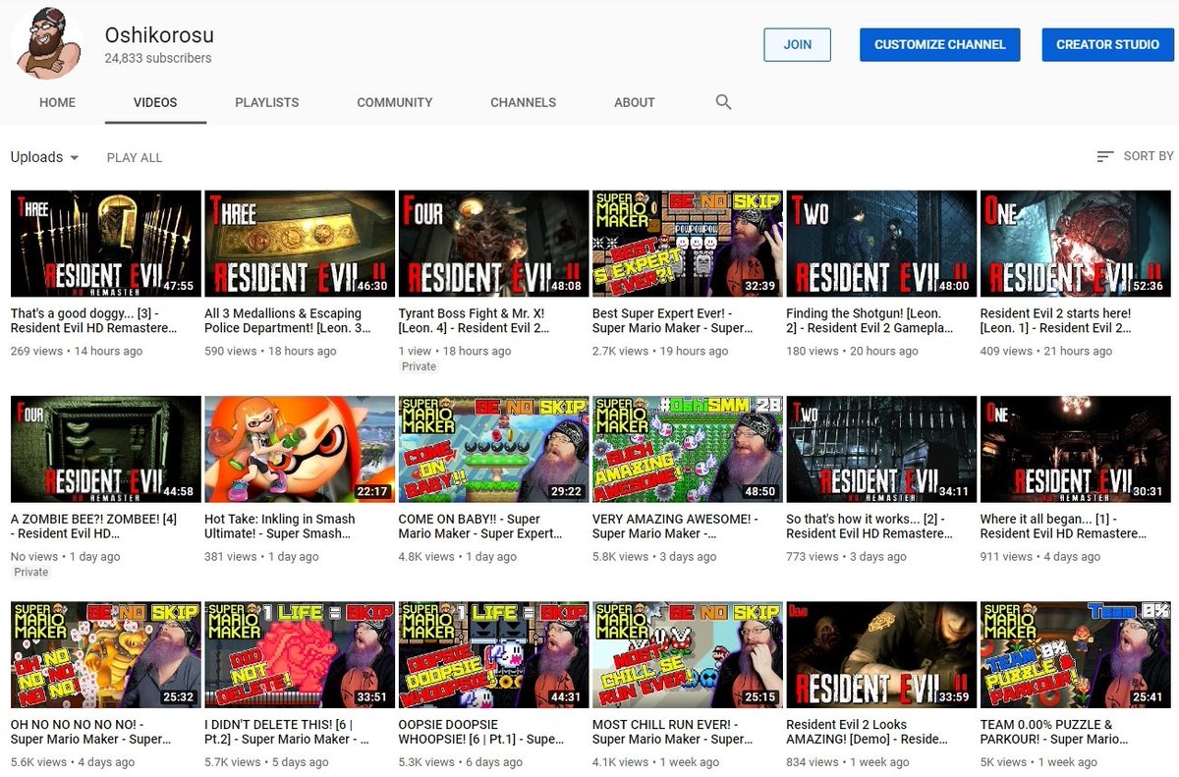
Task: Open the Inkling Hot Take thumbnail
Action: pyautogui.click(x=300, y=449)
